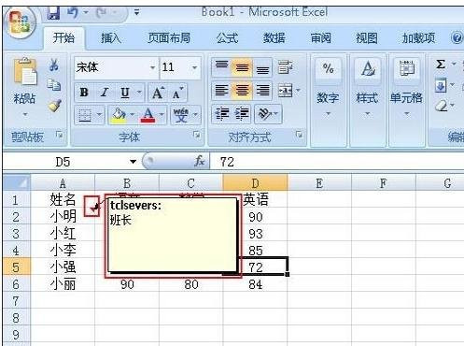The height and width of the screenshot is (346, 464).
Task: Open the 样式 styles button
Action: 368,87
